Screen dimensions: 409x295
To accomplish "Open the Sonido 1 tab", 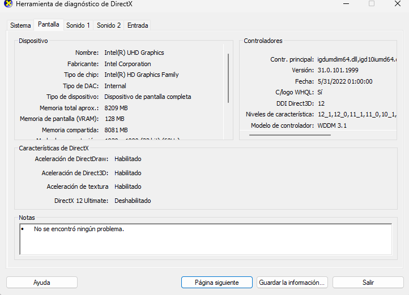I will point(78,25).
